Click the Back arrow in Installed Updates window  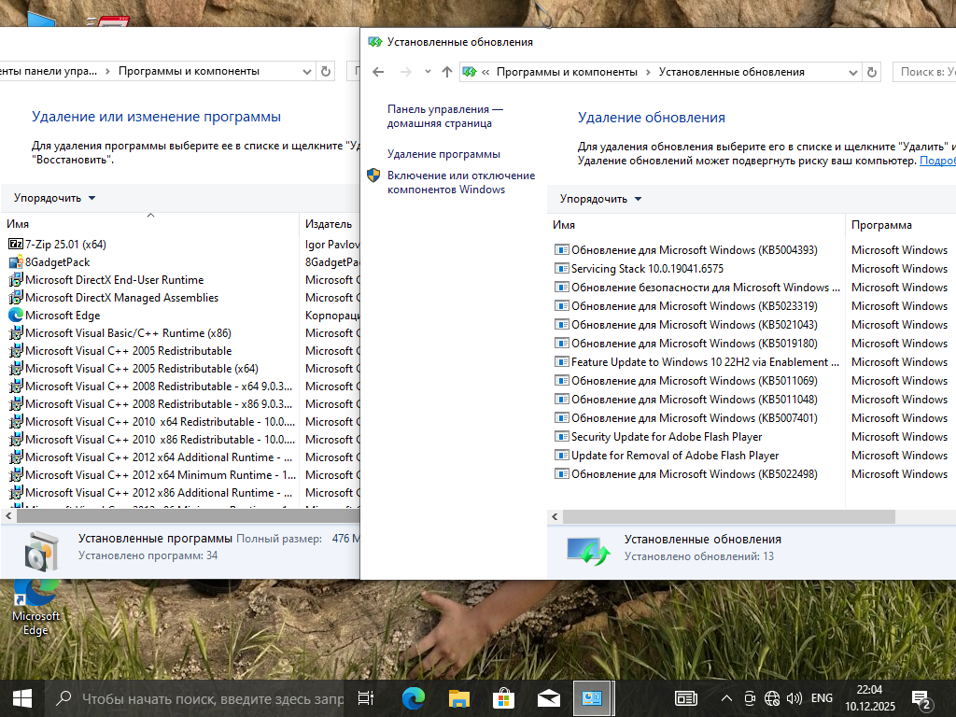[378, 72]
